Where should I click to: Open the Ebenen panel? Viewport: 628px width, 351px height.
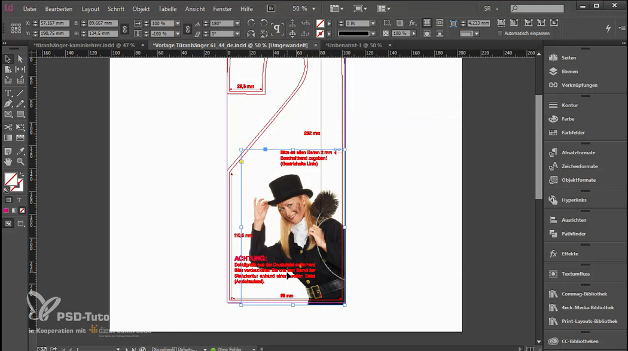tap(569, 71)
